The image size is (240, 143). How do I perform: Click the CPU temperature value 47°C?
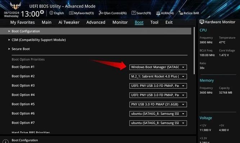[222, 42]
